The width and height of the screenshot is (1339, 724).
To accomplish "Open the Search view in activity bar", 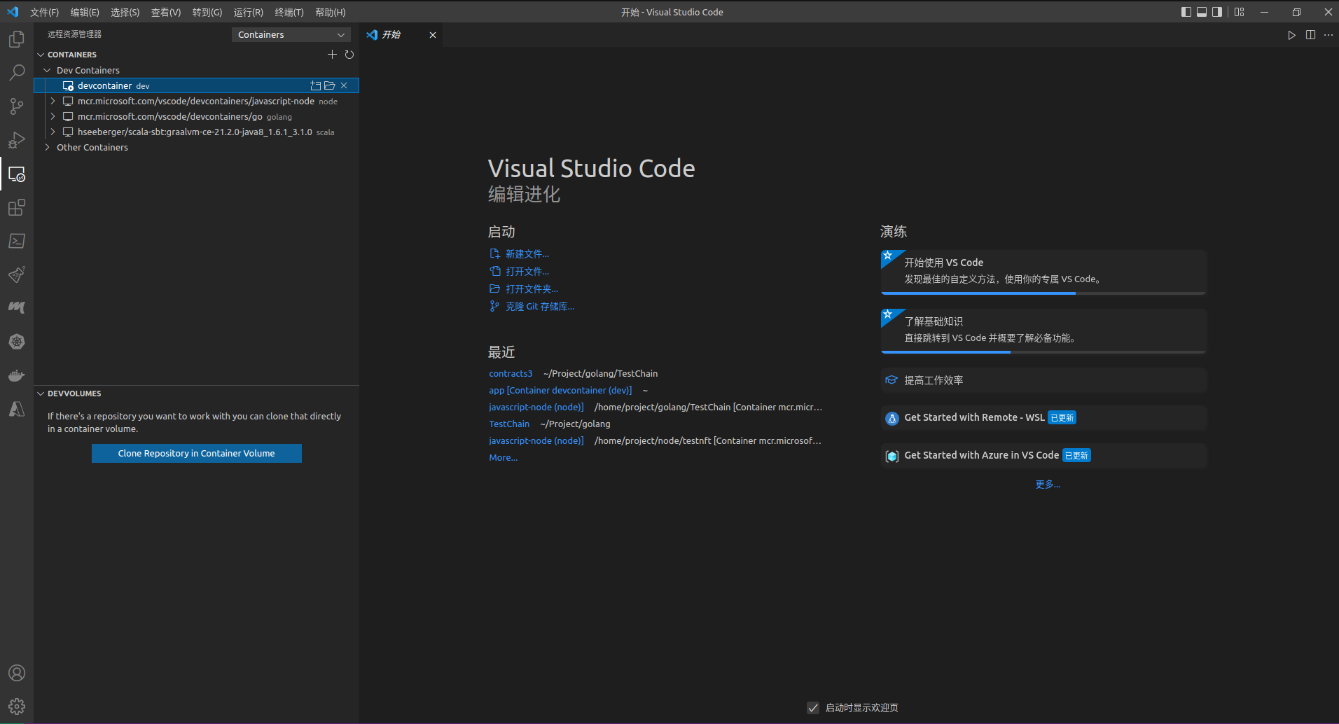I will [x=17, y=73].
